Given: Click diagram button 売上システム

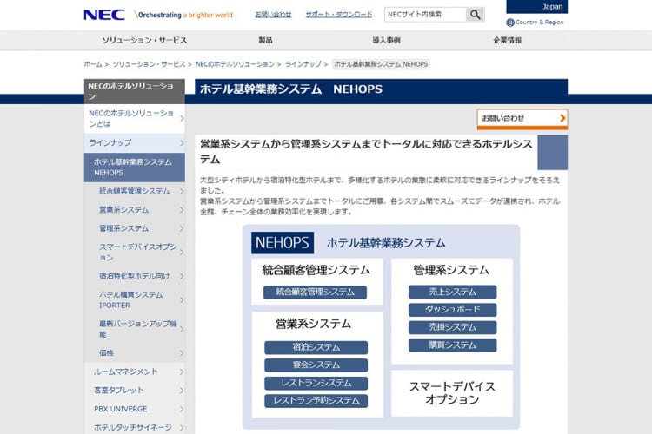Looking at the screenshot, I should click(x=452, y=292).
